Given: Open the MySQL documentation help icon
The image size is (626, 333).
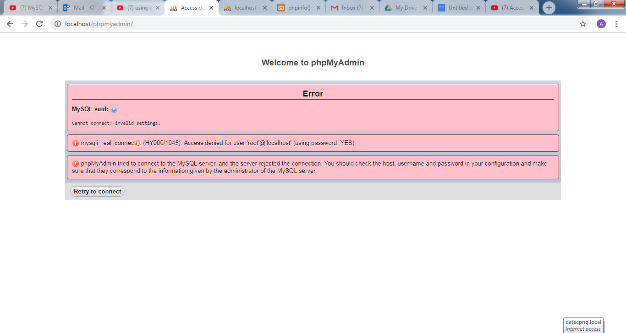Looking at the screenshot, I should pos(114,110).
